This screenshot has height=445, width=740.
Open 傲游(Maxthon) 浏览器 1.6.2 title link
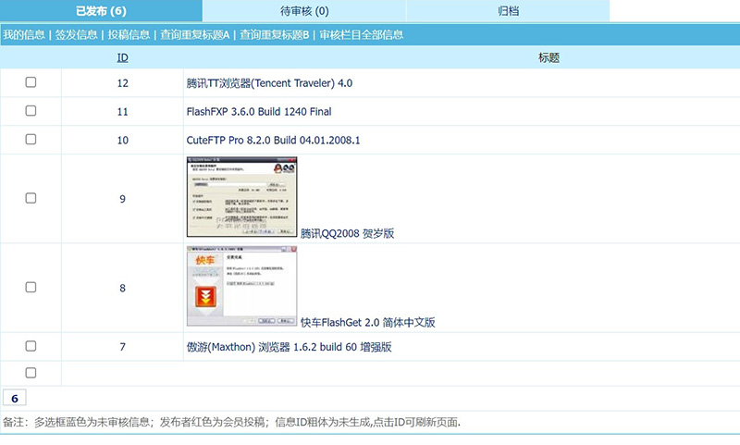289,347
